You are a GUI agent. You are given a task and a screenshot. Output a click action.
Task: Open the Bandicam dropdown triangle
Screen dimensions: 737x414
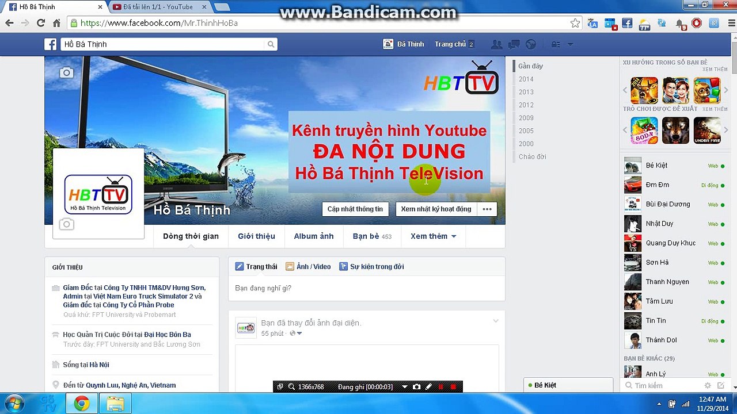click(405, 387)
